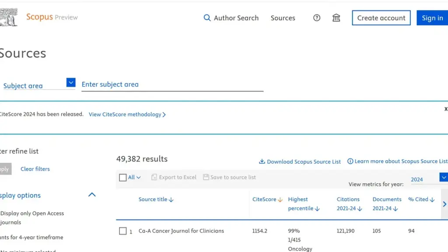
Task: Sort by CiteScore column arrow
Action: point(280,200)
